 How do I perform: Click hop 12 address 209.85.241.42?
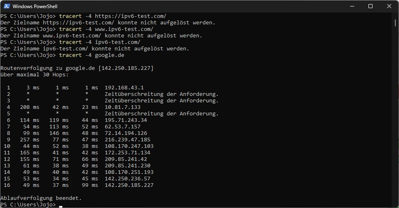(x=126, y=159)
